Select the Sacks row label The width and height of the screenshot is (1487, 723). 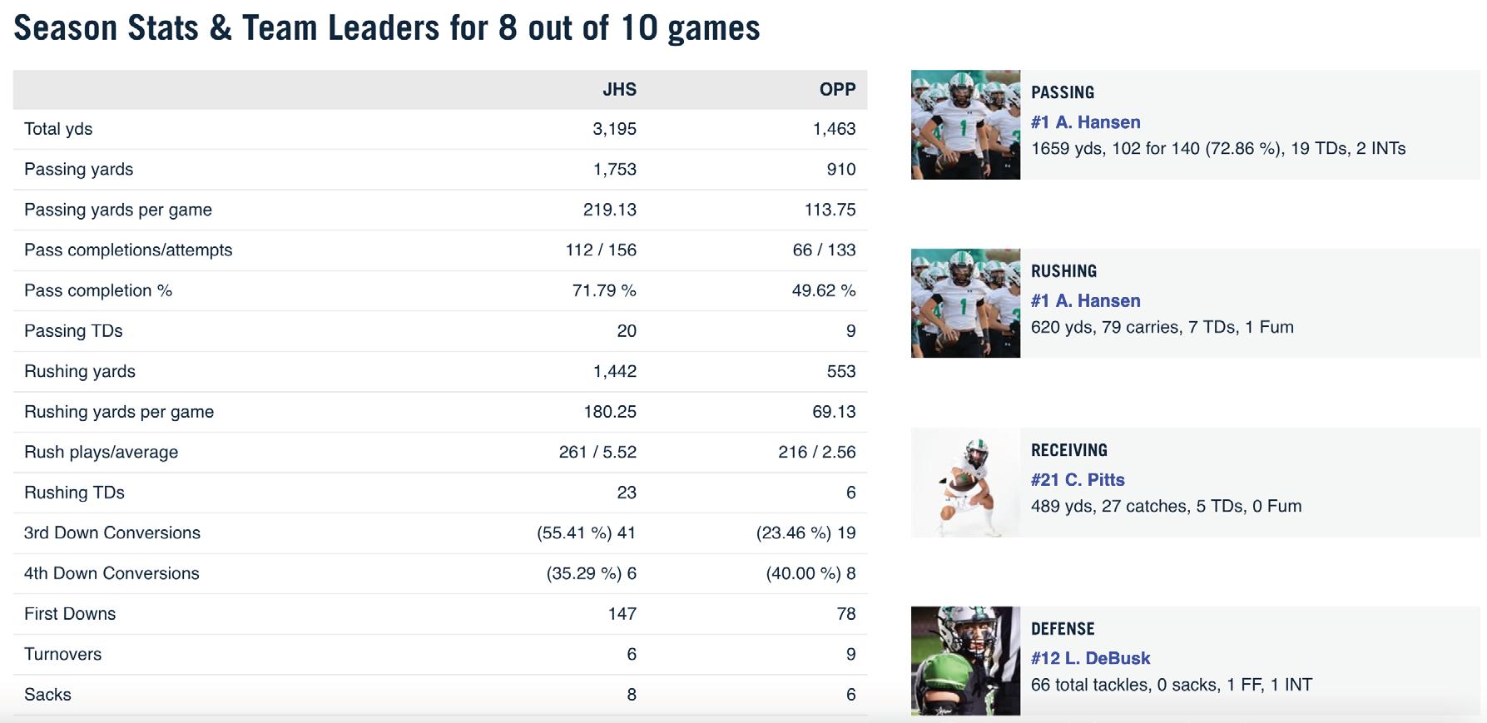[47, 695]
